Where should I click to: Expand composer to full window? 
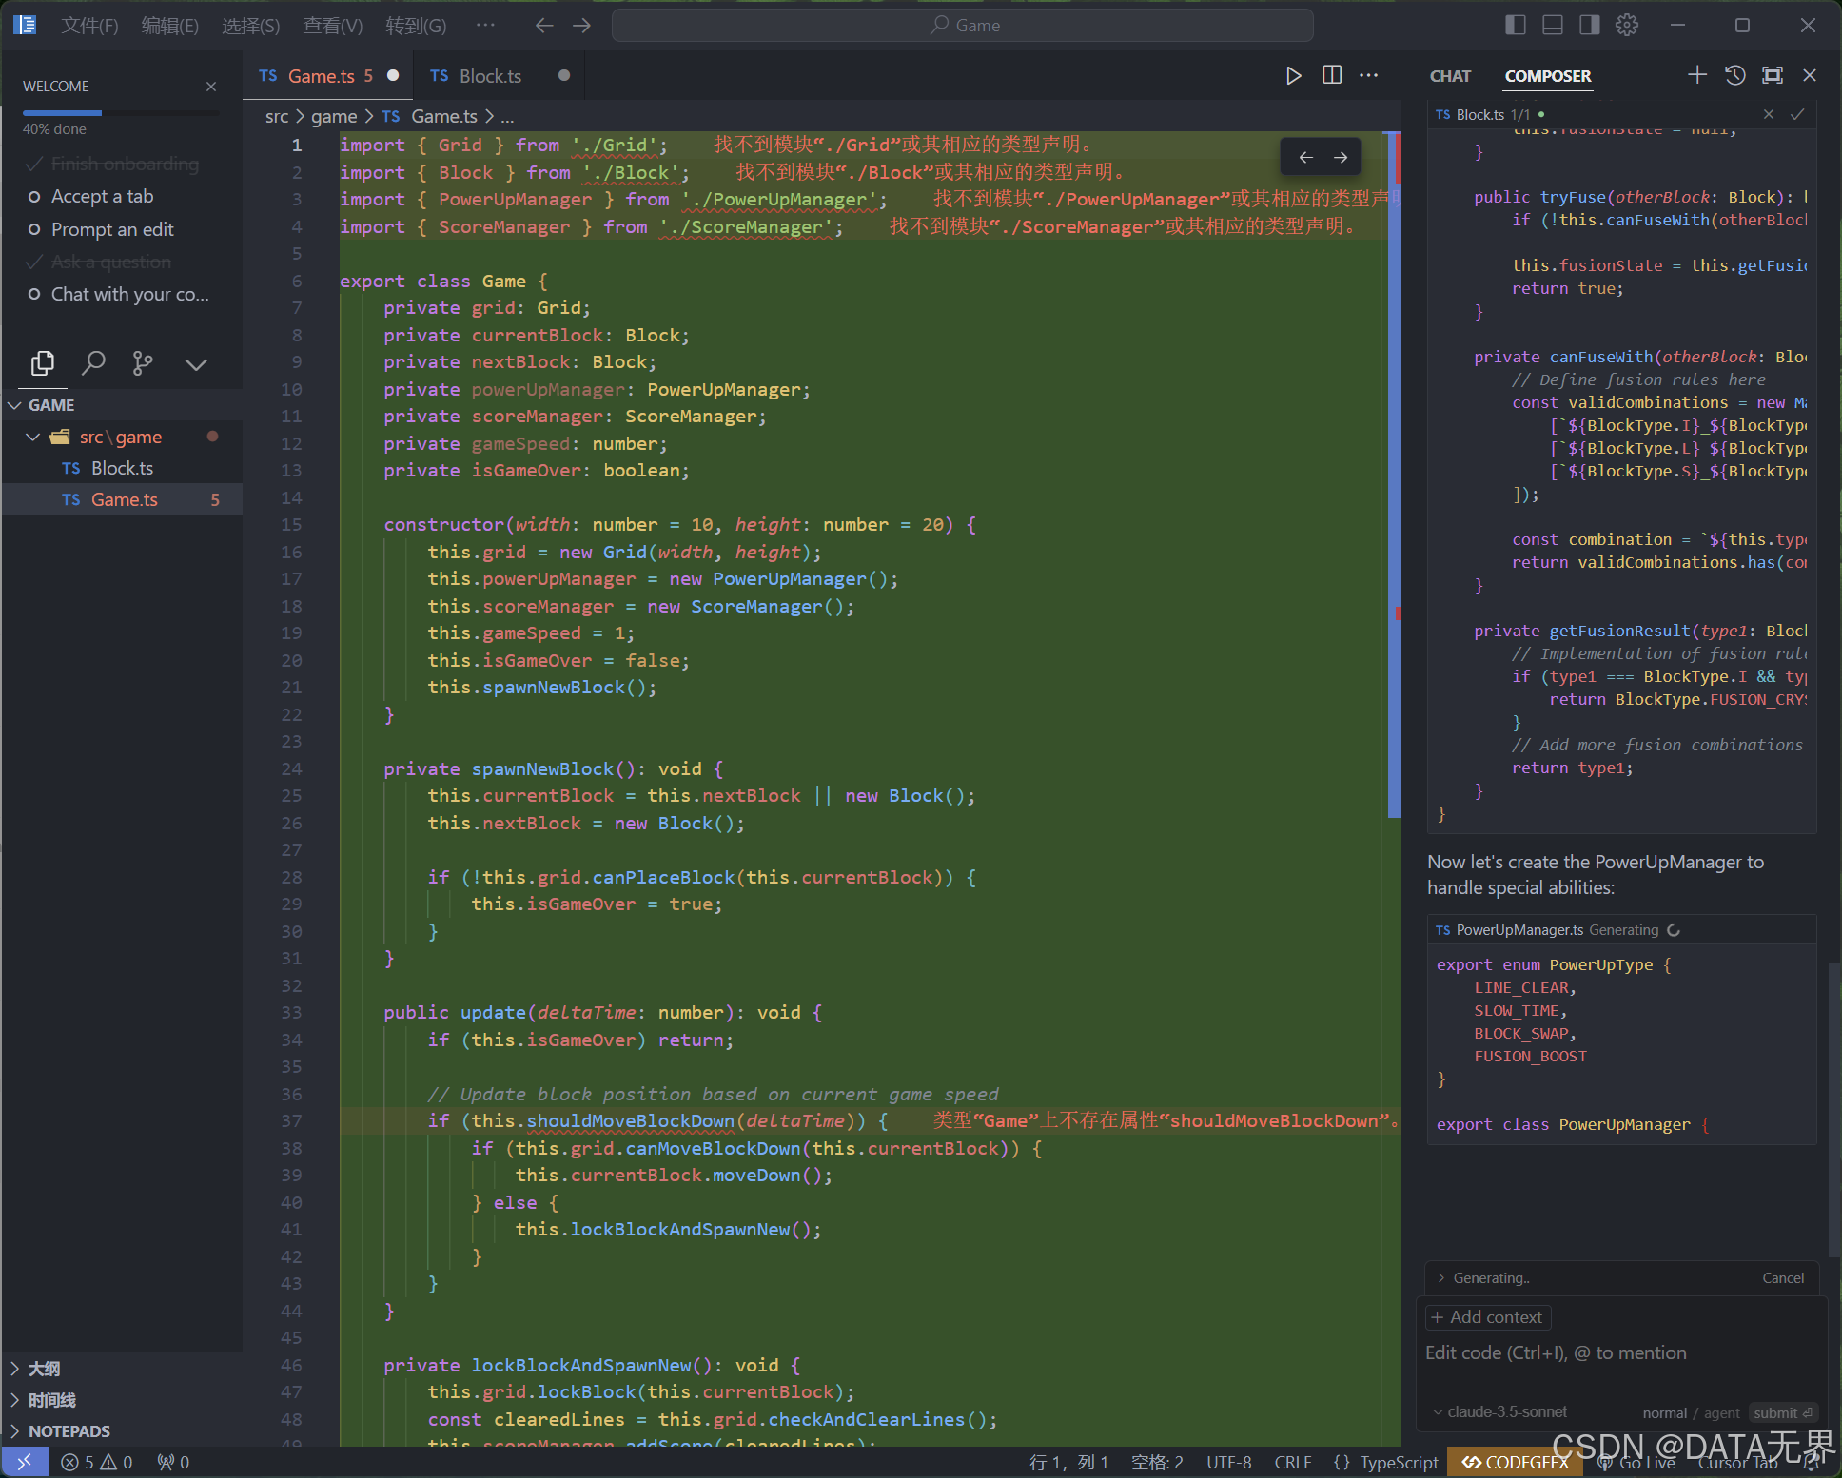tap(1773, 75)
